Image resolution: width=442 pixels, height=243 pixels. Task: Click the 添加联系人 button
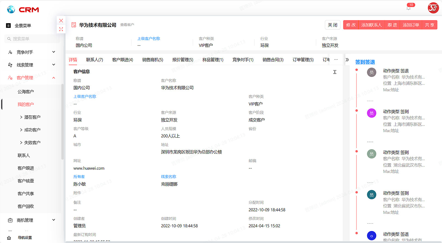(372, 25)
